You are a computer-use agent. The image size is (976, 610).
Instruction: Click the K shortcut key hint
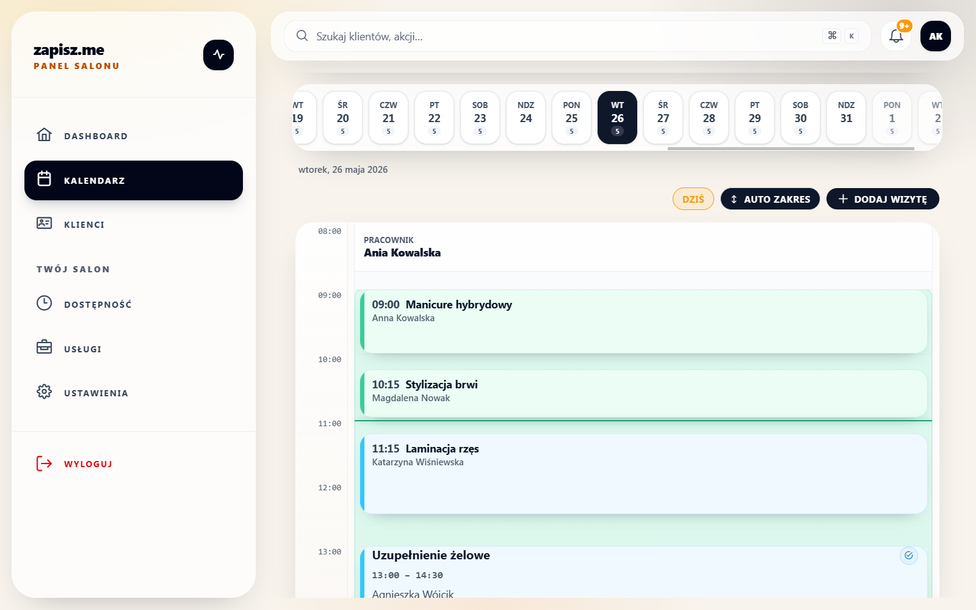(851, 36)
